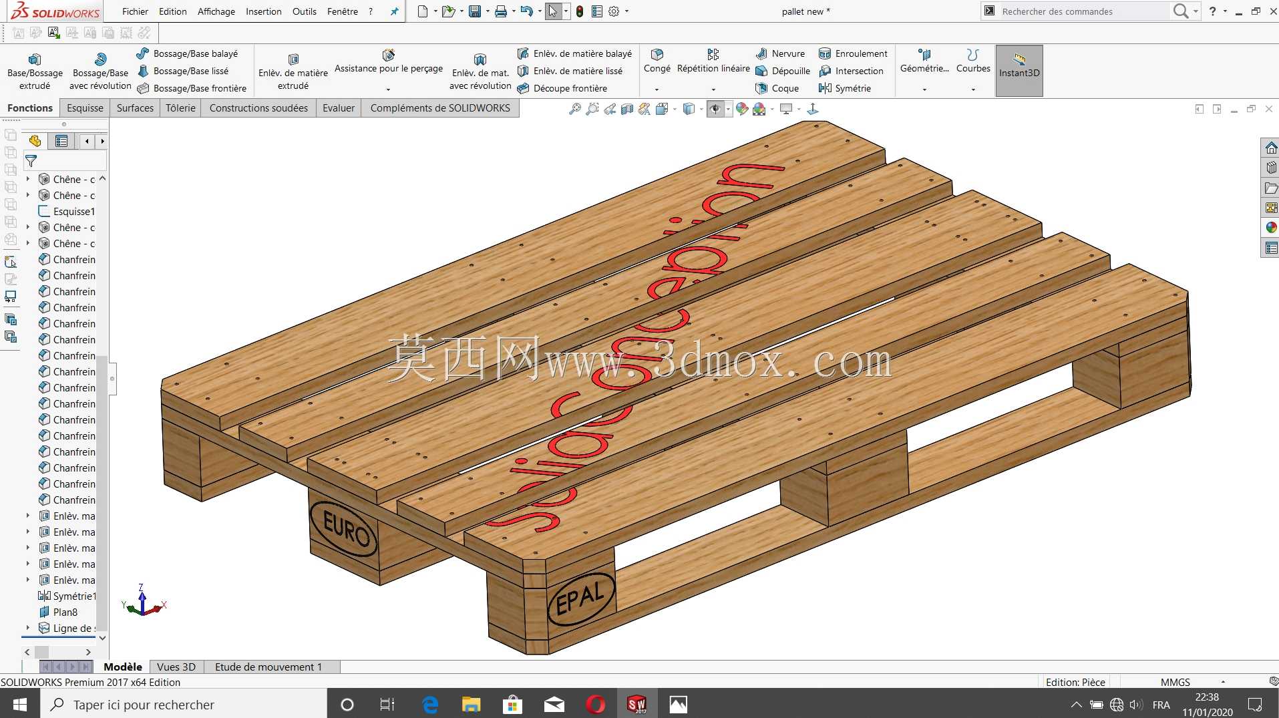
Task: Add a Nervure rib feature
Action: click(780, 53)
